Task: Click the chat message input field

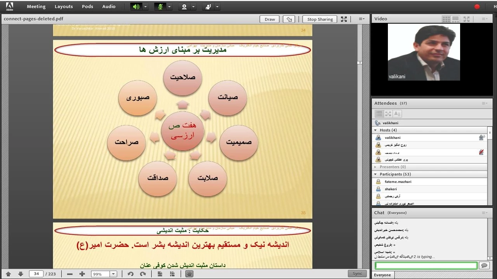Action: pos(426,265)
